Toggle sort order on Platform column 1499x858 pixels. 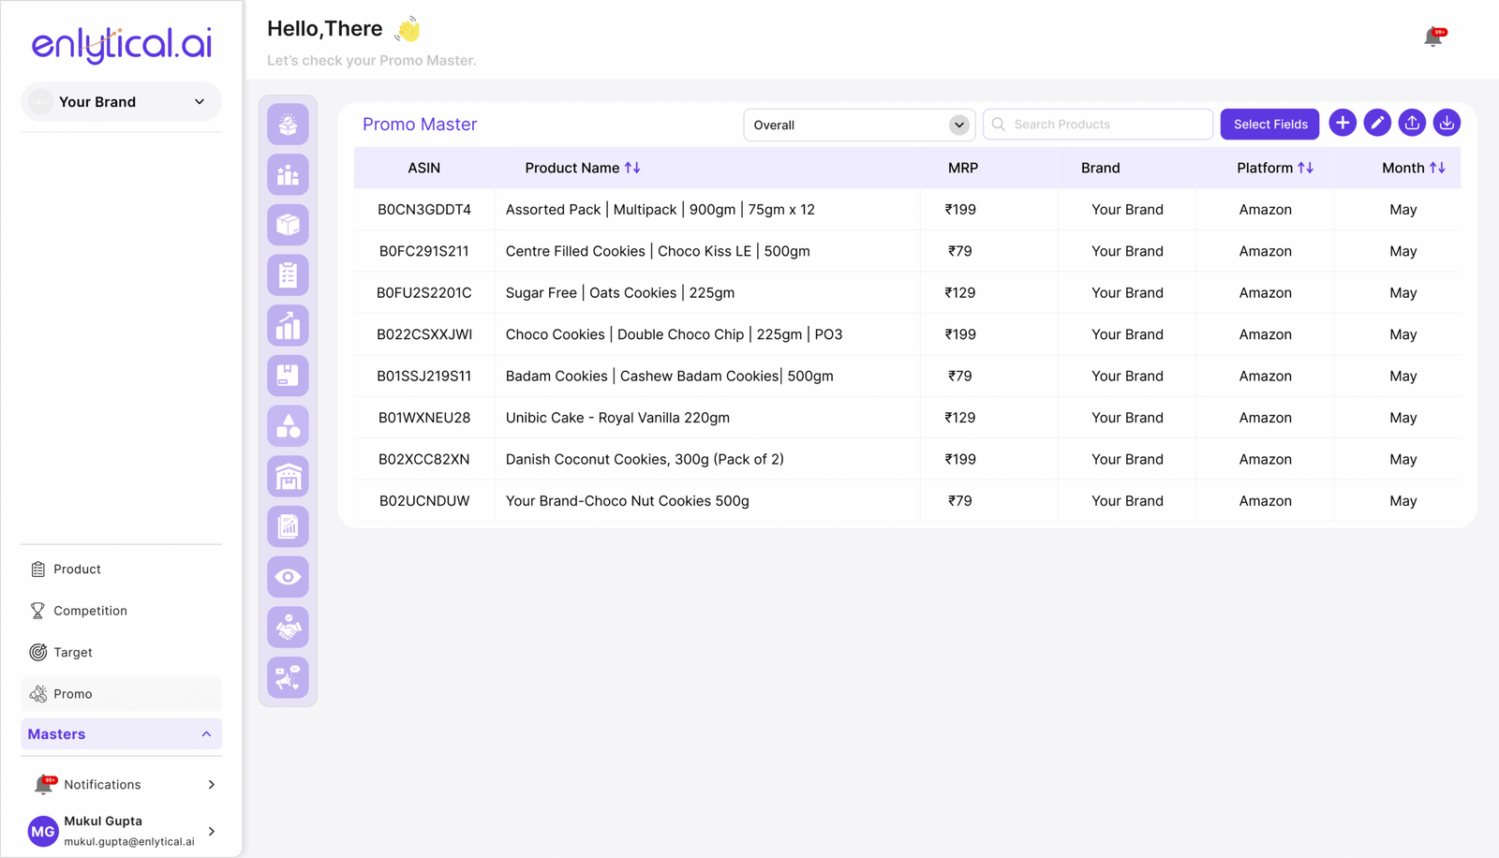[x=1305, y=168]
